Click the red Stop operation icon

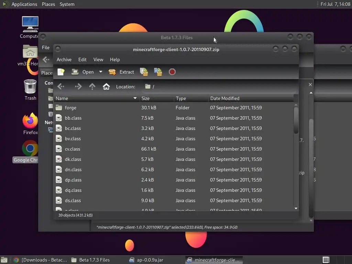pyautogui.click(x=172, y=72)
